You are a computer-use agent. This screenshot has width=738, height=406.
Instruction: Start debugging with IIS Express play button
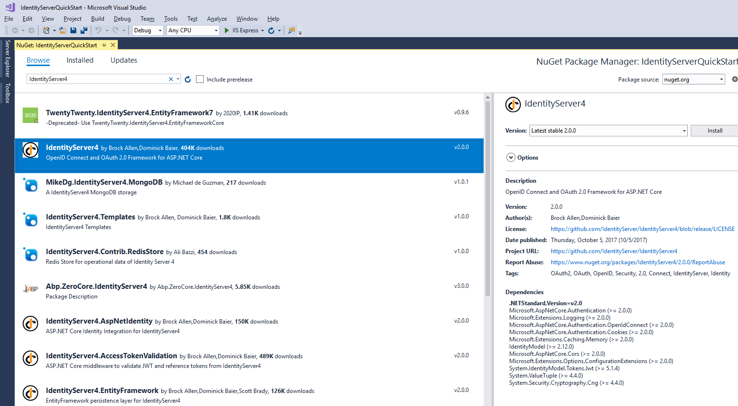click(x=227, y=30)
